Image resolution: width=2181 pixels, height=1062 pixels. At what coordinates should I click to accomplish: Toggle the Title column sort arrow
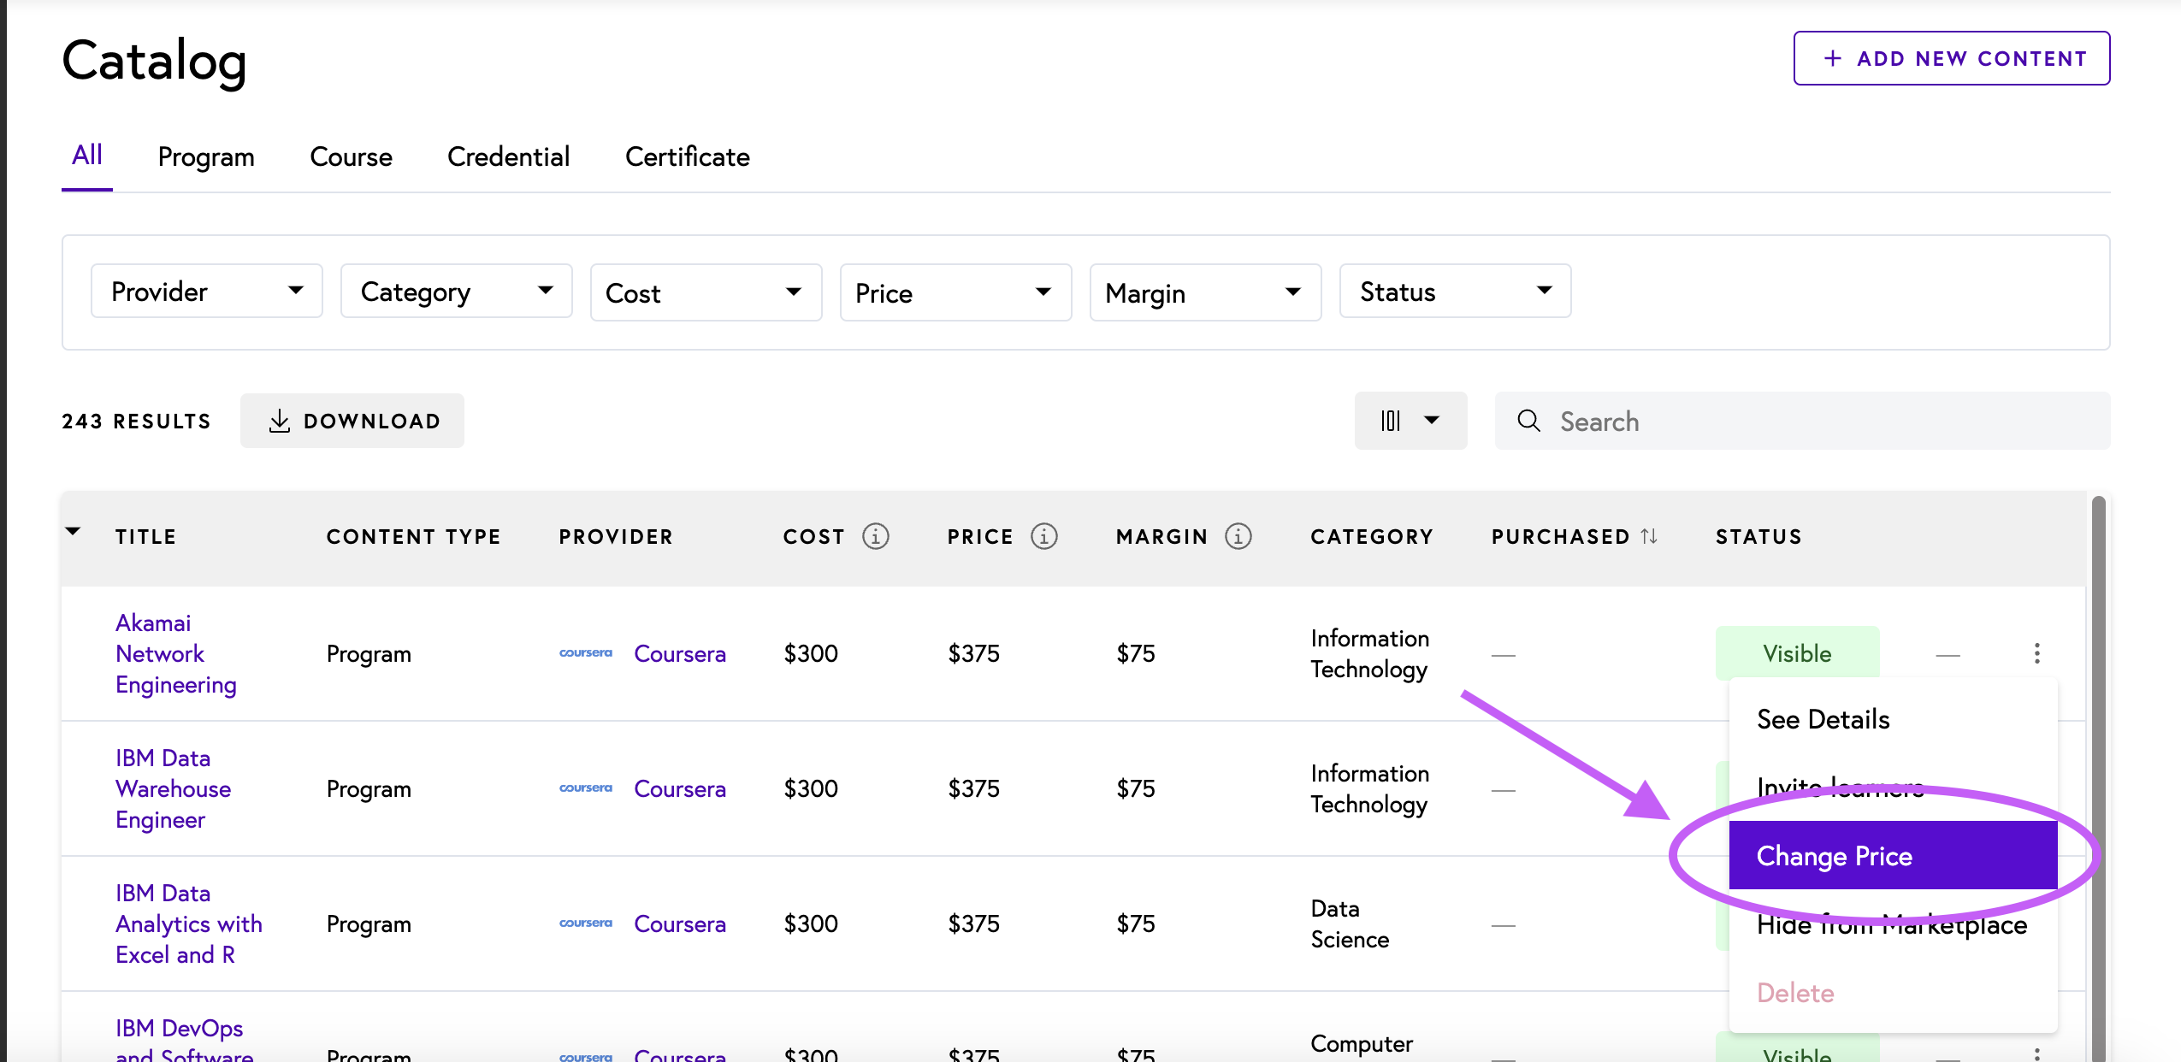click(74, 531)
